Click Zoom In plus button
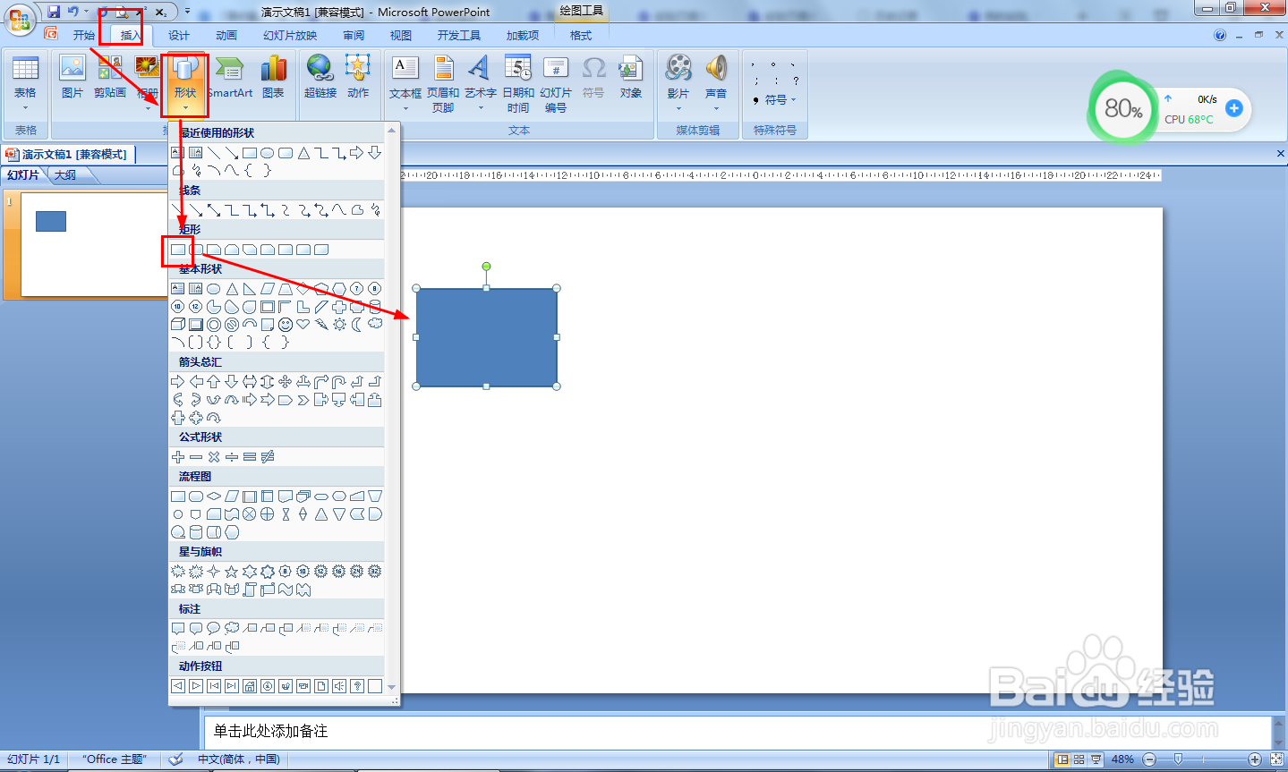The image size is (1288, 772). [1255, 759]
